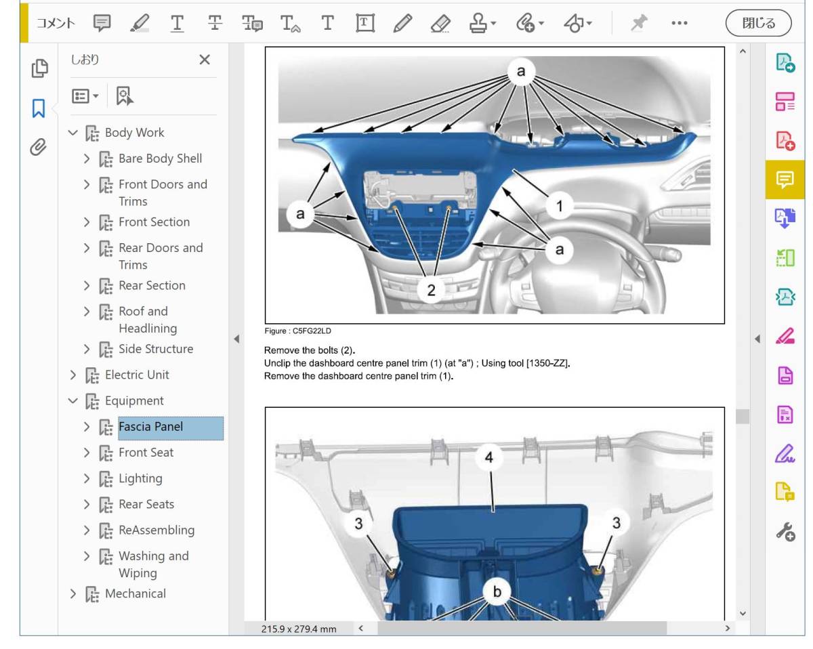Viewport: 813px width, 649px height.
Task: Open the Front Seat bookmark
Action: pos(146,453)
